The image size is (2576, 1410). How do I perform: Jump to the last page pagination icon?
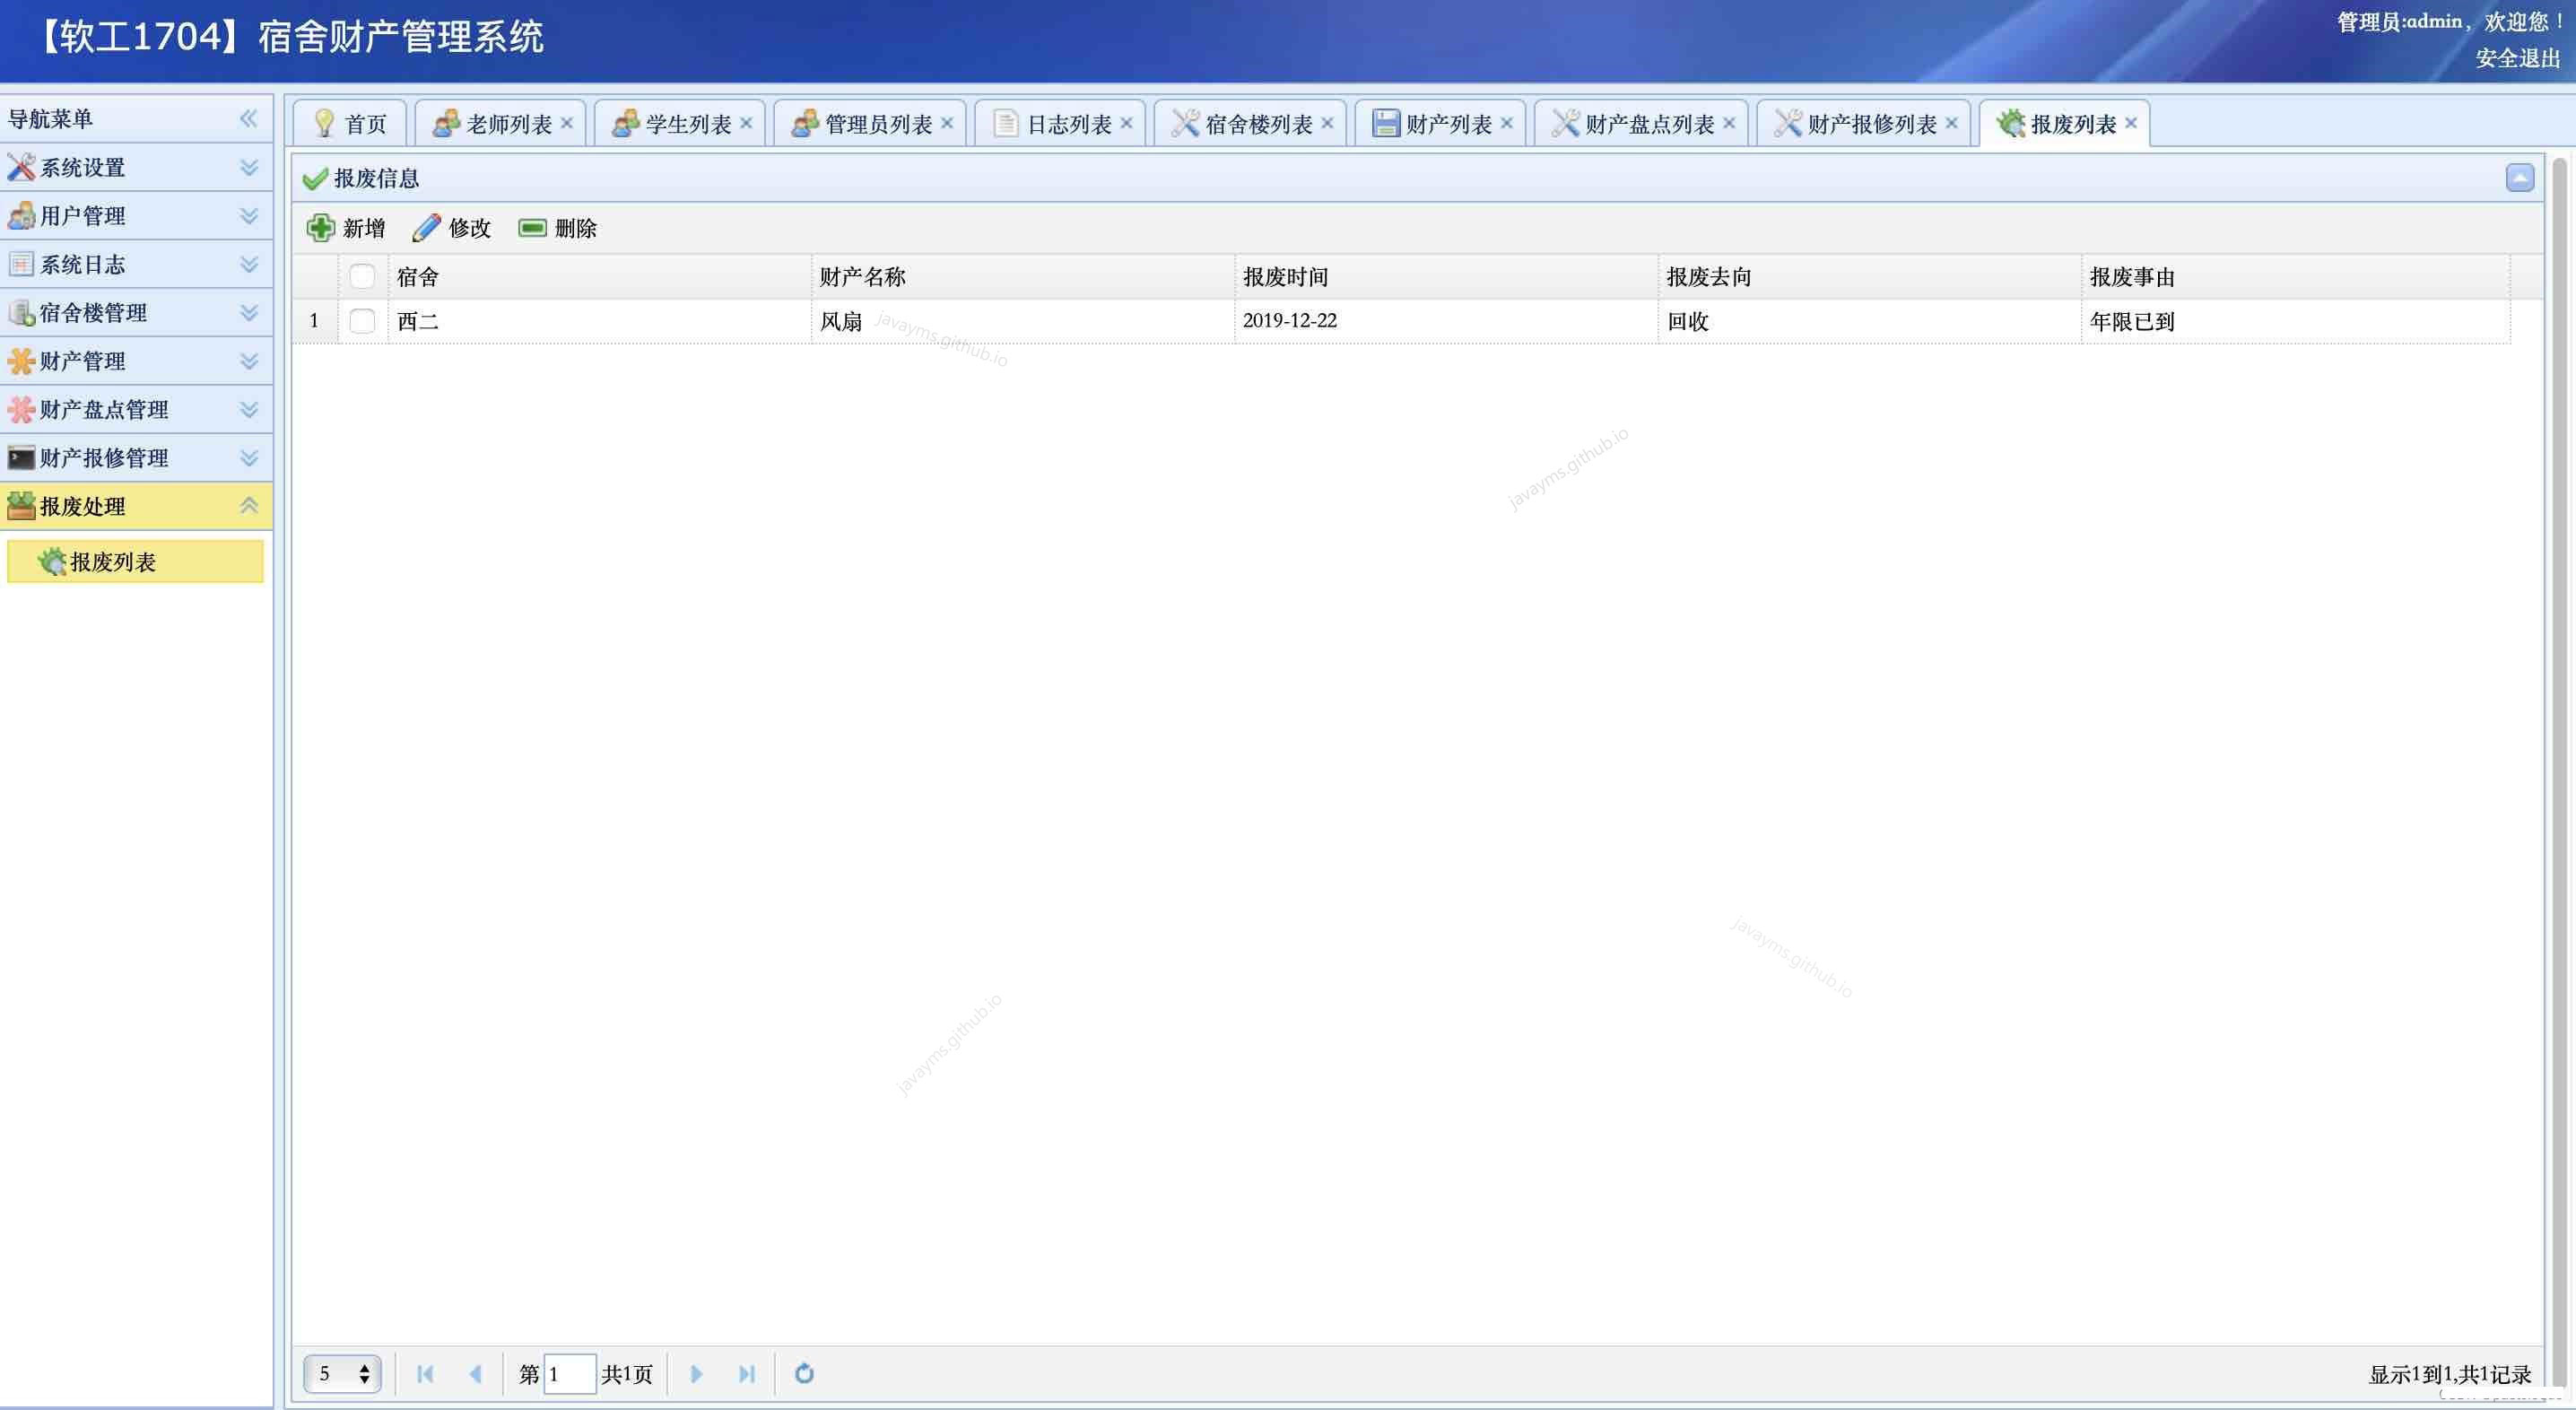(746, 1374)
